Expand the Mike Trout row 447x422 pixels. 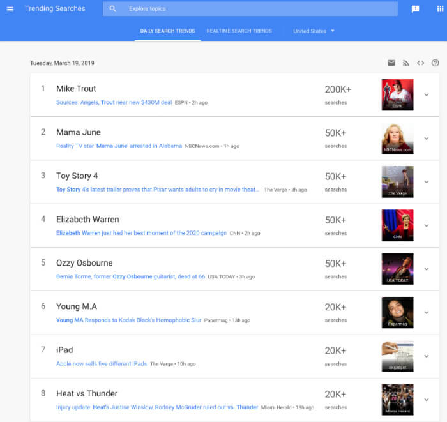[427, 95]
